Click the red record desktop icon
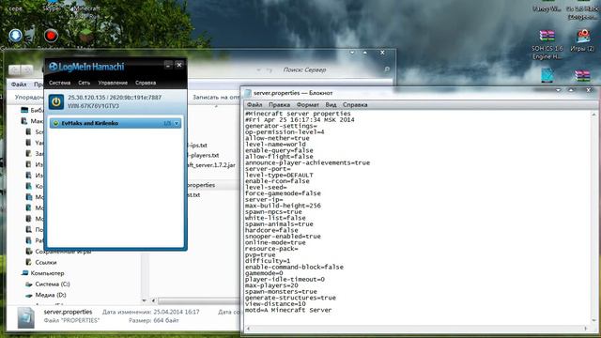This screenshot has height=338, width=601. click(51, 36)
